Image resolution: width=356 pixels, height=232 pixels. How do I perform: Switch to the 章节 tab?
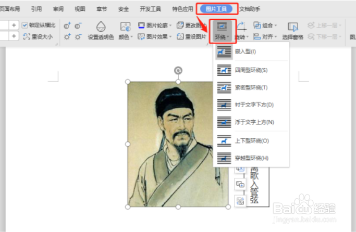102,9
